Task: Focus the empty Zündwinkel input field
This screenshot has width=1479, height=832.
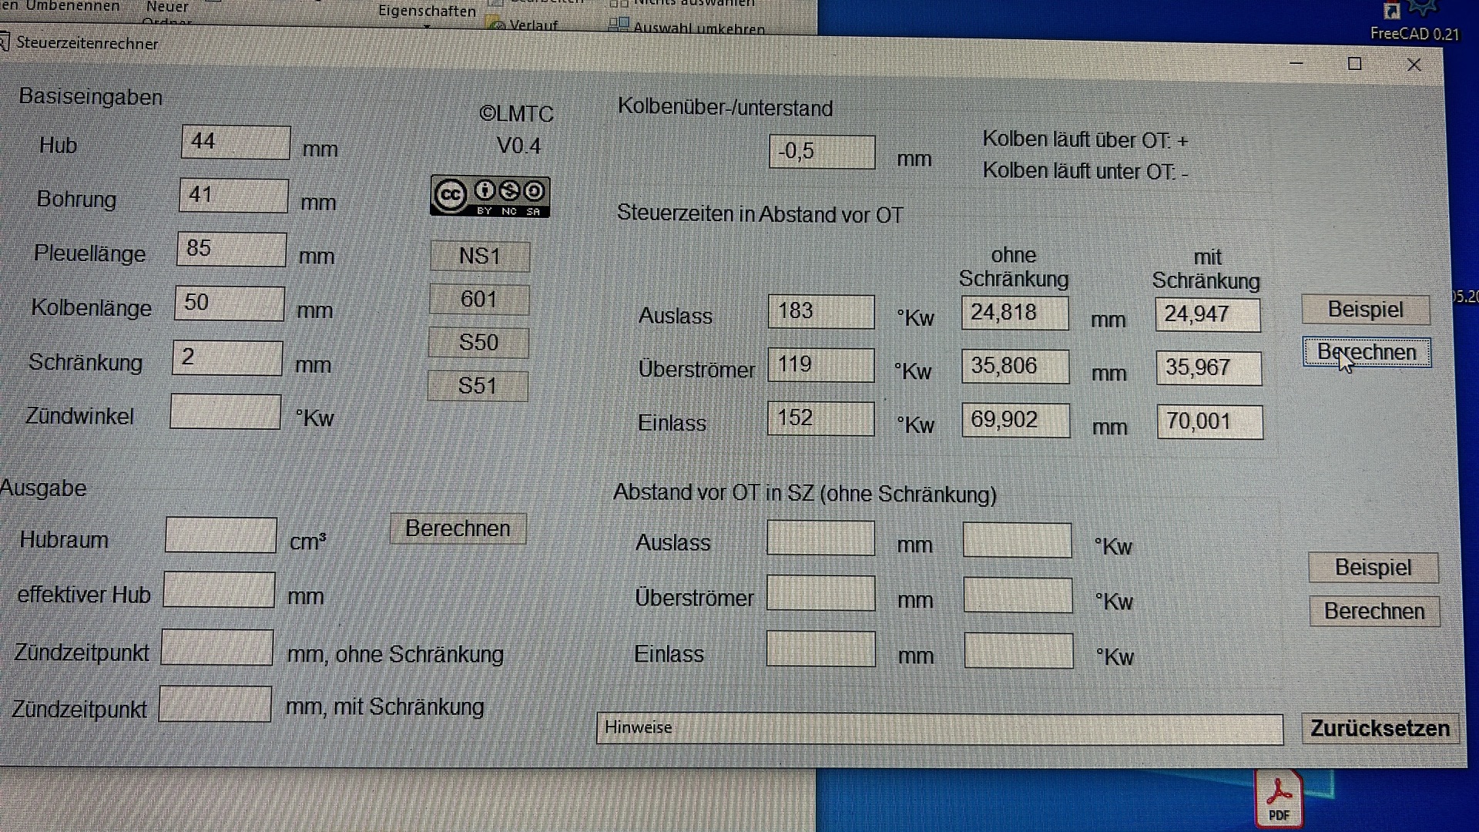Action: [x=225, y=412]
